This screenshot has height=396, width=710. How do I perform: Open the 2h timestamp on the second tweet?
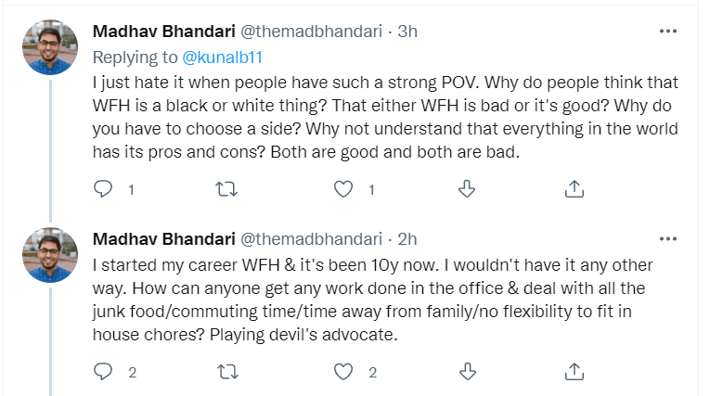407,239
